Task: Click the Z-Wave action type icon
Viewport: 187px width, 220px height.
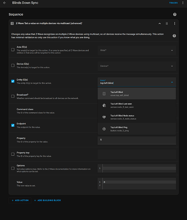Action: point(12,23)
